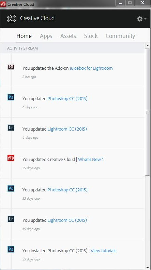
Task: Click the Photoshop icon beside the 55-day update
Action: (11, 189)
